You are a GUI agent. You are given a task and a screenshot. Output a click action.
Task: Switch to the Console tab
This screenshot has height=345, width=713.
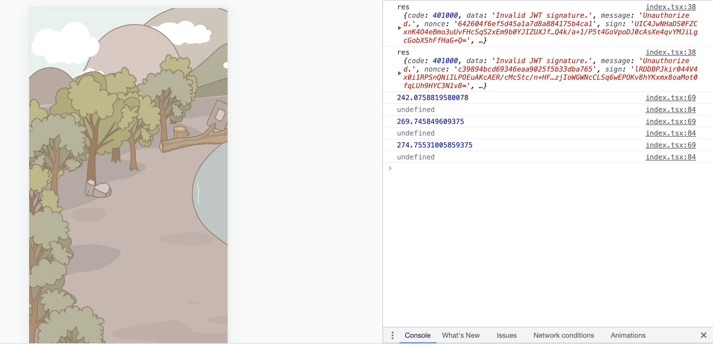(418, 335)
